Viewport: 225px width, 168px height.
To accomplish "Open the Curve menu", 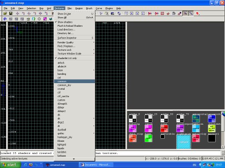I will pos(99,8).
